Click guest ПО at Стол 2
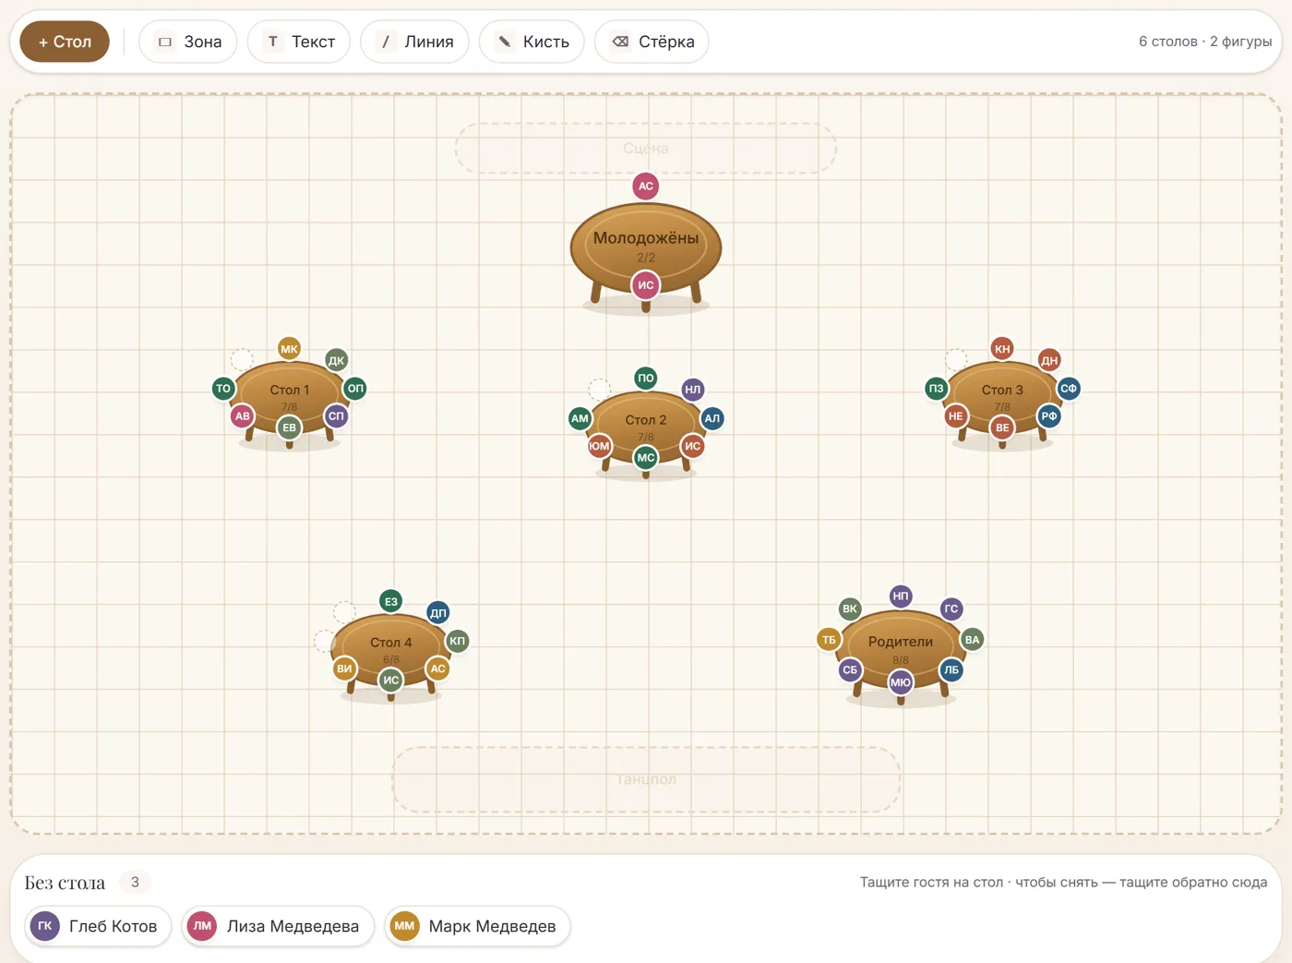Image resolution: width=1292 pixels, height=963 pixels. click(x=646, y=378)
